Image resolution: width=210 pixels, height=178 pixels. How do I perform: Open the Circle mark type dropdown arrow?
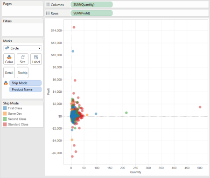point(39,48)
